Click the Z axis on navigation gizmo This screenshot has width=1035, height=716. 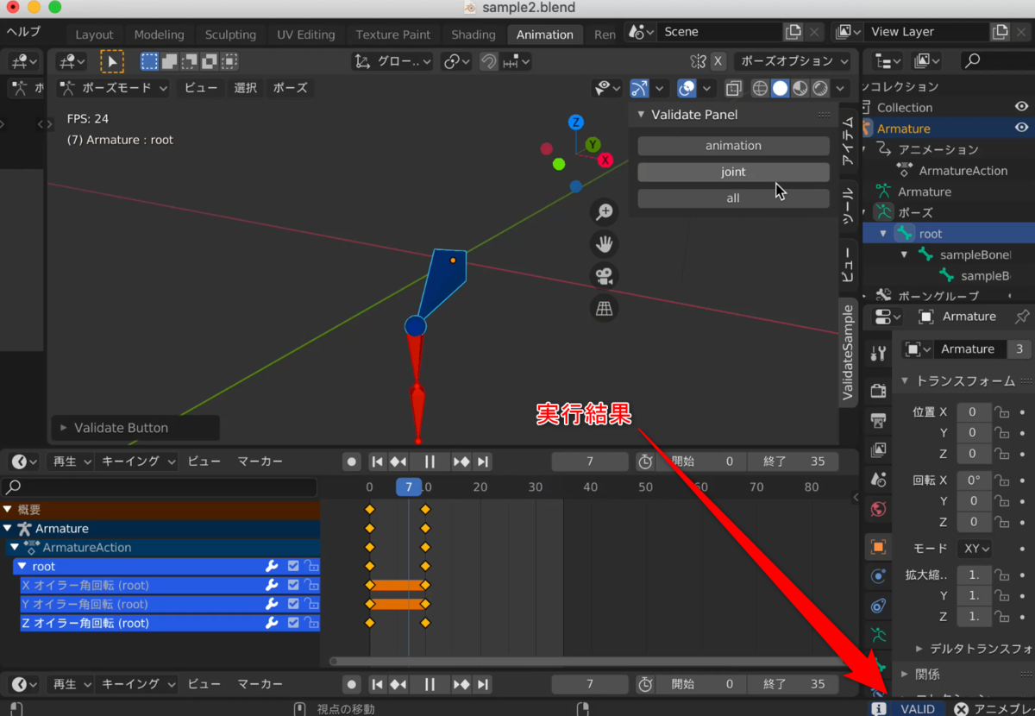click(x=575, y=122)
